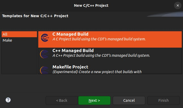
Task: Go back with the Back button
Action: (x=62, y=100)
